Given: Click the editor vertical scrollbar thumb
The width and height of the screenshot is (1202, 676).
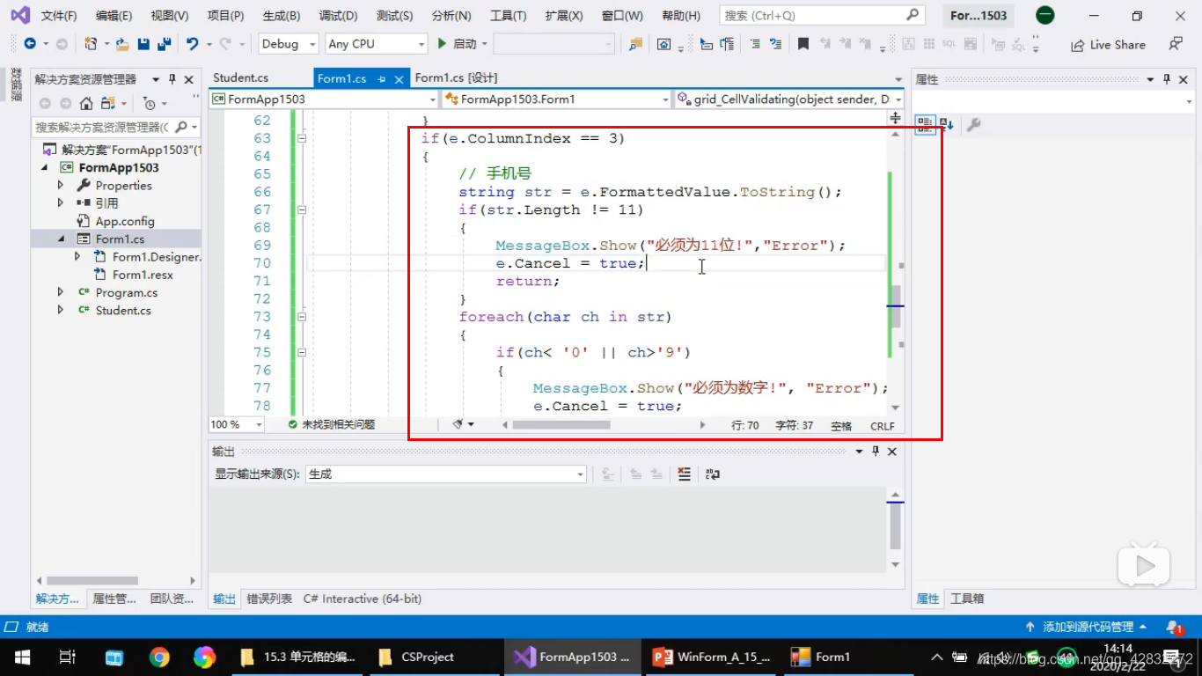Looking at the screenshot, I should click(895, 306).
